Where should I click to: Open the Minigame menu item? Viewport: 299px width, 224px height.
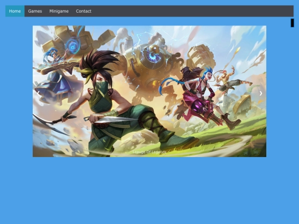tap(59, 11)
